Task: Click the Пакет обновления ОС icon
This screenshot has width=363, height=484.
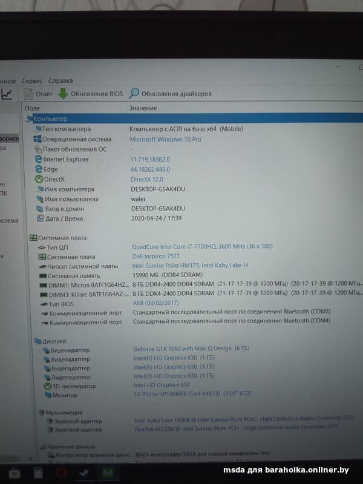Action: (38, 149)
